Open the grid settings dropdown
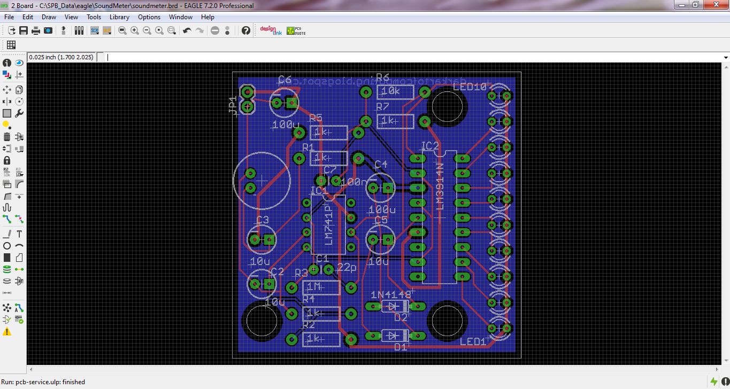The height and width of the screenshot is (389, 730). [11, 45]
